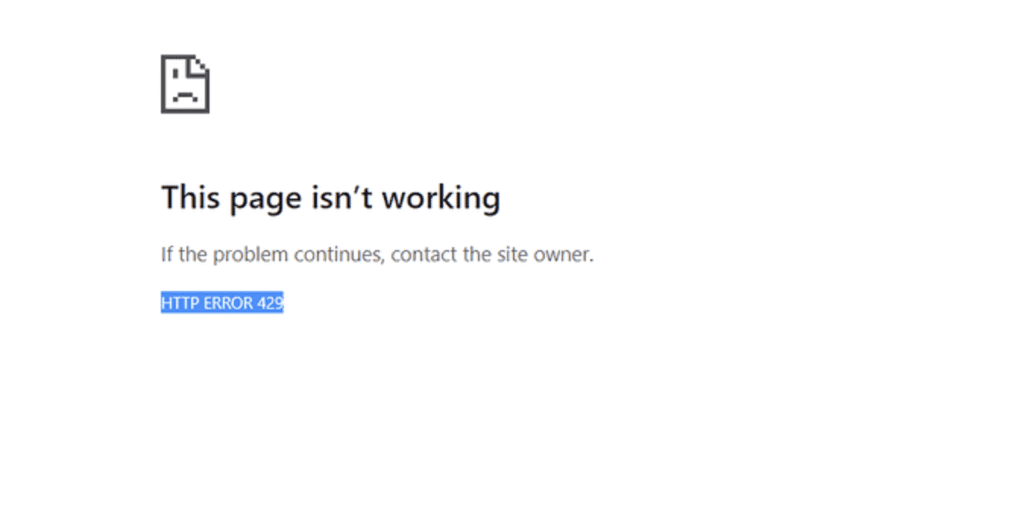Click the "This page isn't working" heading

coord(331,199)
